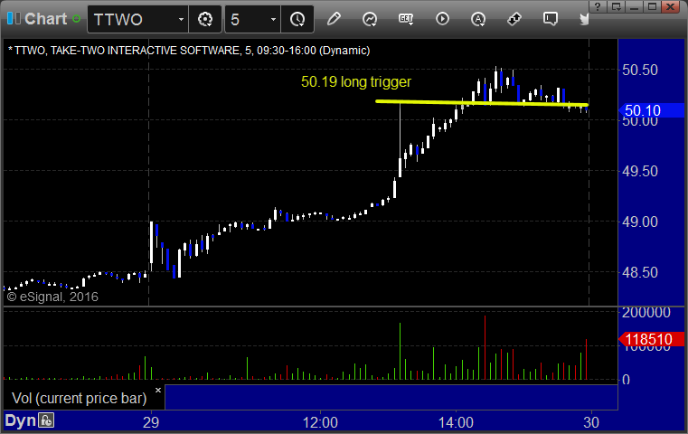688x434 pixels.
Task: Open the studies chart-line menu
Action: click(370, 19)
